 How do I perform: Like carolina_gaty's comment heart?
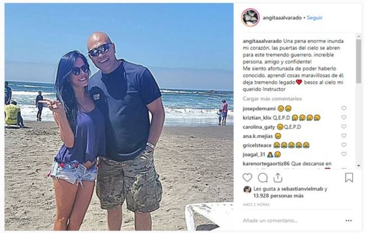point(344,127)
